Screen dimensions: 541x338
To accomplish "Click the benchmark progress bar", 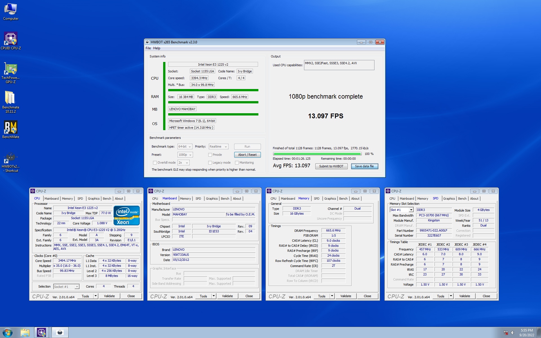I will pyautogui.click(x=317, y=154).
